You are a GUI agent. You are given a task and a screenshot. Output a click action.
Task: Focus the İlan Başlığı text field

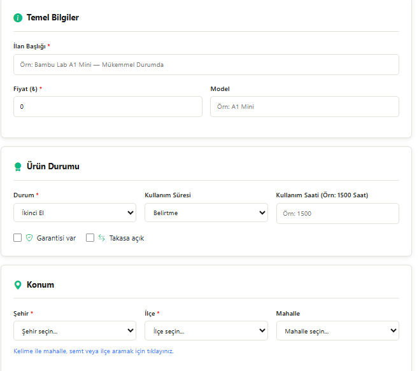(206, 65)
